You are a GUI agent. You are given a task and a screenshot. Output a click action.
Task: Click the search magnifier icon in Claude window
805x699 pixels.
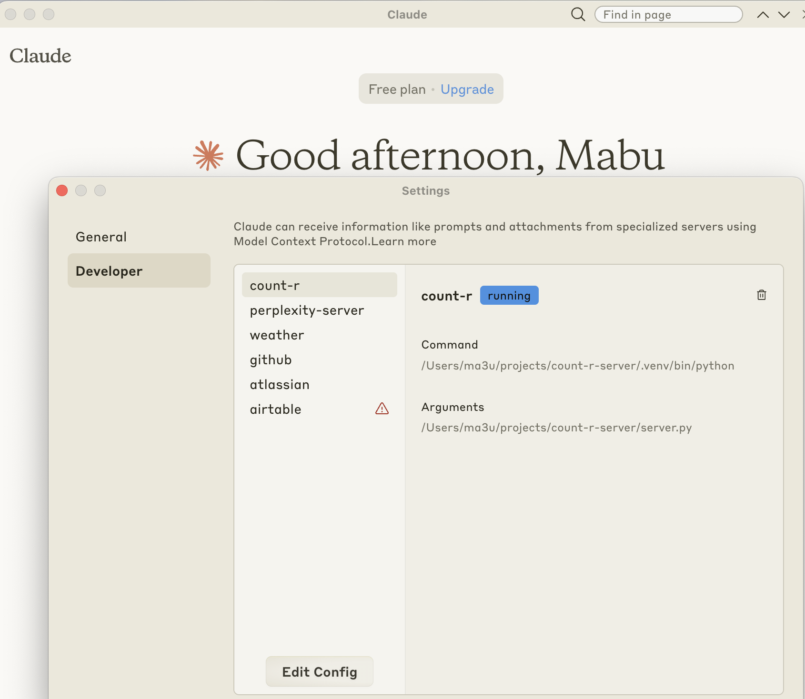coord(578,14)
